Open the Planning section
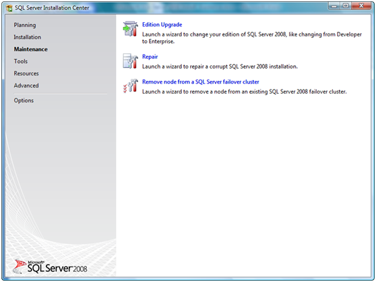Image resolution: width=376 pixels, height=282 pixels. [x=25, y=25]
